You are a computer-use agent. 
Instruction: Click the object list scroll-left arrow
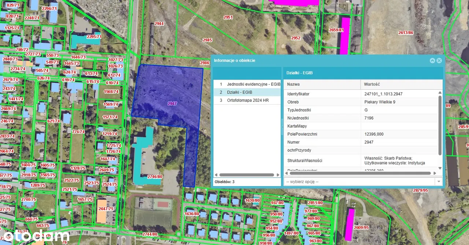click(x=216, y=175)
